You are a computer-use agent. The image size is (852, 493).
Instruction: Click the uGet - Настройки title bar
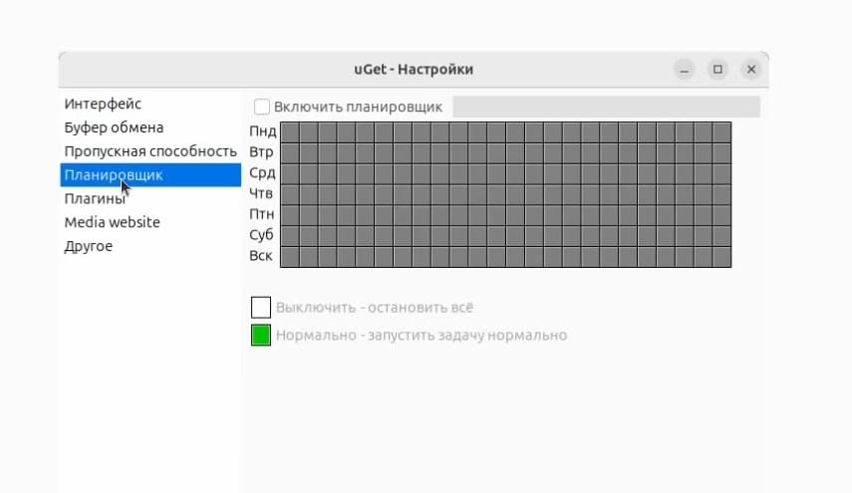414,70
